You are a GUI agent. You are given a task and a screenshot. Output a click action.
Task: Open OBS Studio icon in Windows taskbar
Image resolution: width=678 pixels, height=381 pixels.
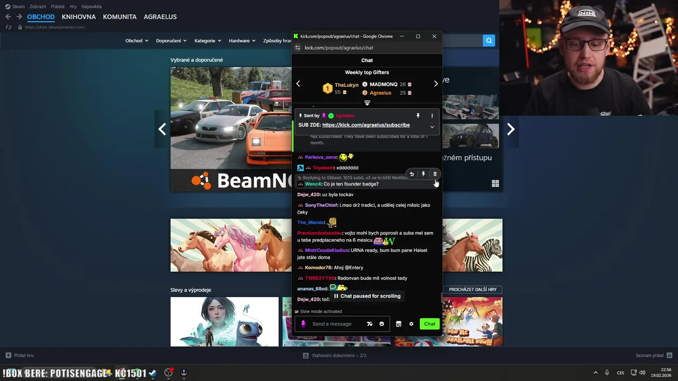pyautogui.click(x=168, y=373)
